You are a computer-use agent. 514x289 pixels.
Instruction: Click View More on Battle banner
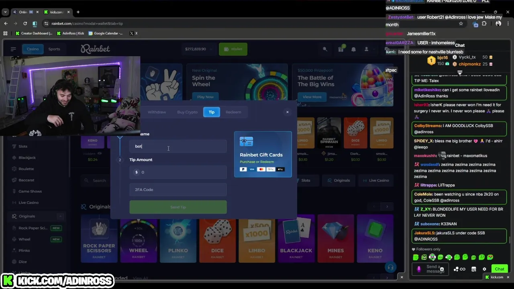pos(312,97)
